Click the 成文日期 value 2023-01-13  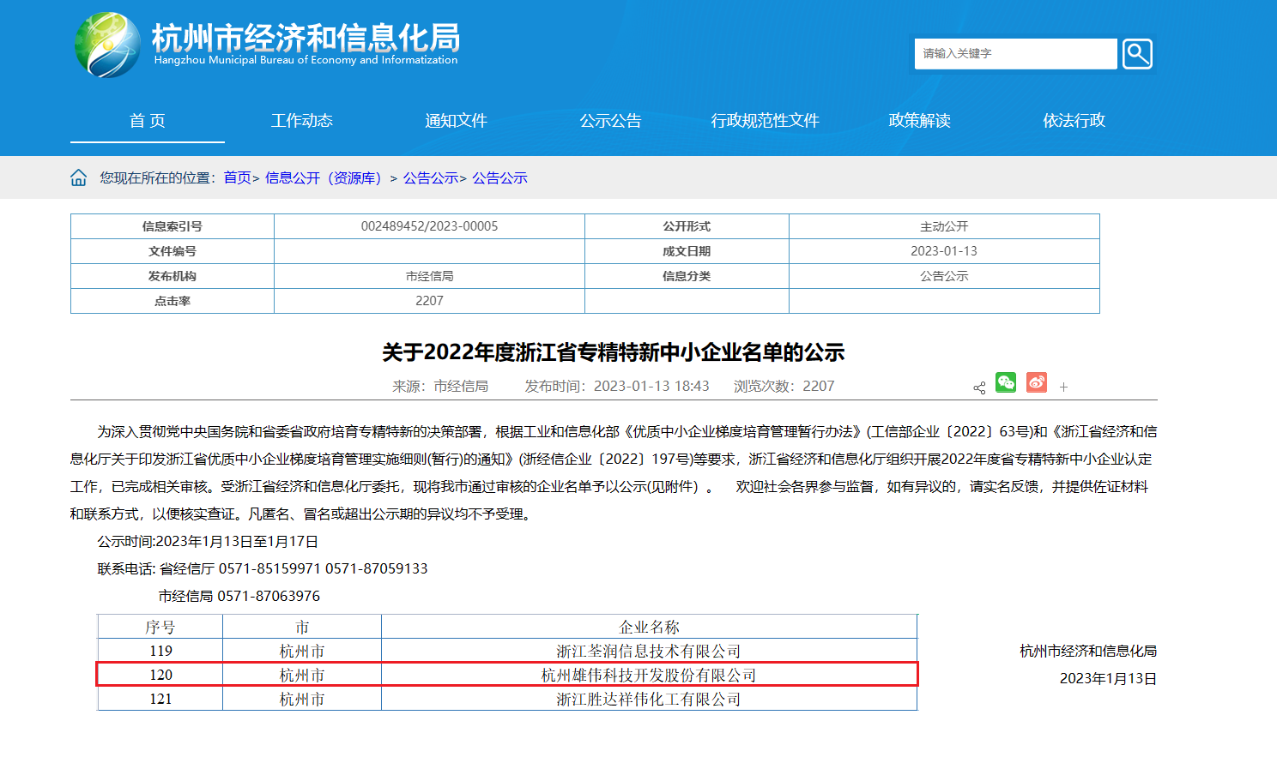pos(944,251)
